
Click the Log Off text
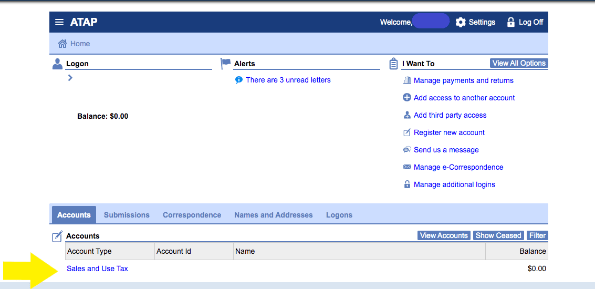click(531, 22)
